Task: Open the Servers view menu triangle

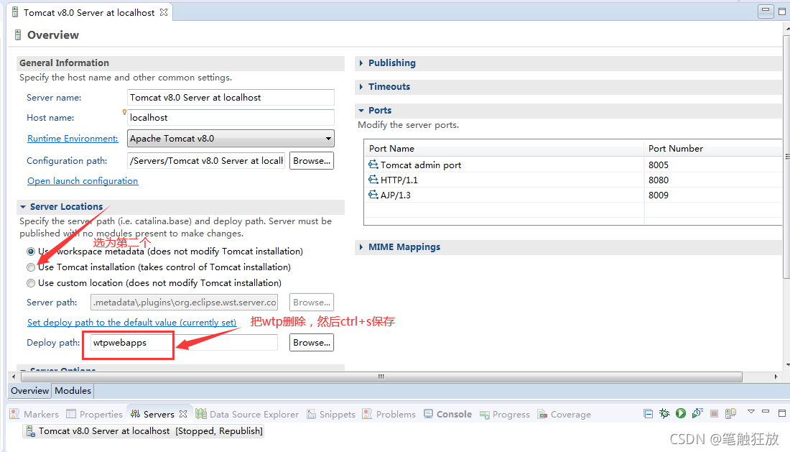Action: tap(750, 412)
